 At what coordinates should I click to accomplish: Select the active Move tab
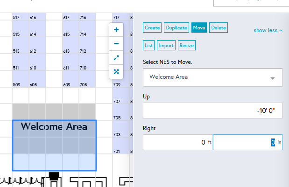[x=199, y=28]
